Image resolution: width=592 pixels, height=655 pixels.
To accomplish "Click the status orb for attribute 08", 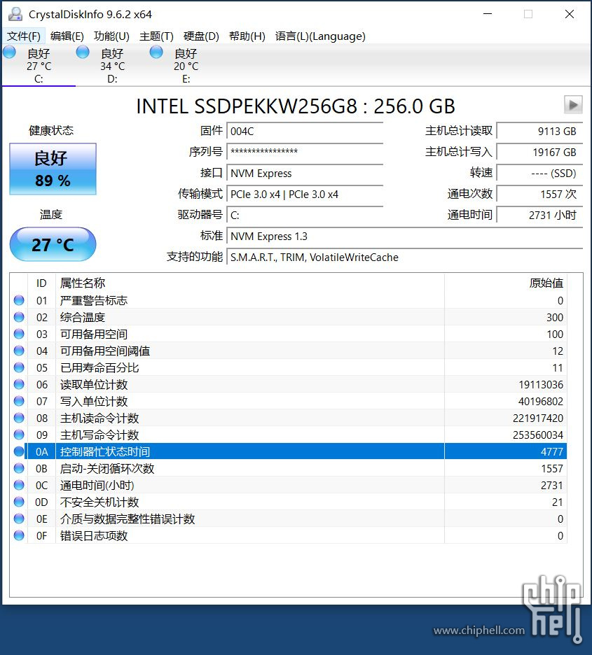I will (x=19, y=418).
